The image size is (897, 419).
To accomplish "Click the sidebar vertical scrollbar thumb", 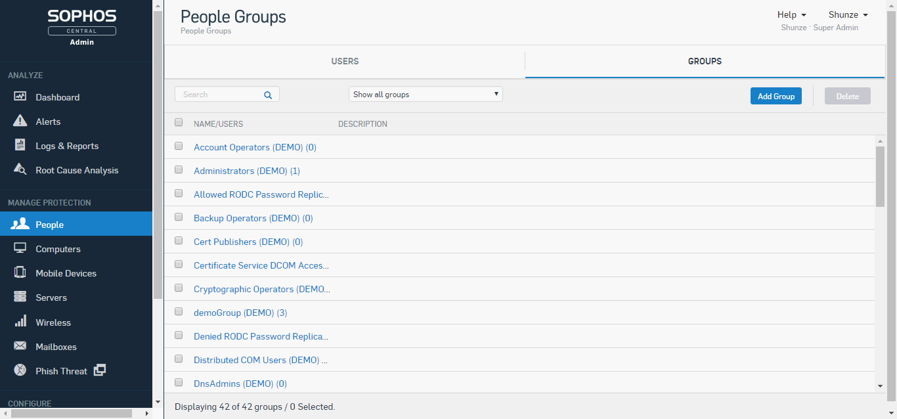I will (158, 154).
